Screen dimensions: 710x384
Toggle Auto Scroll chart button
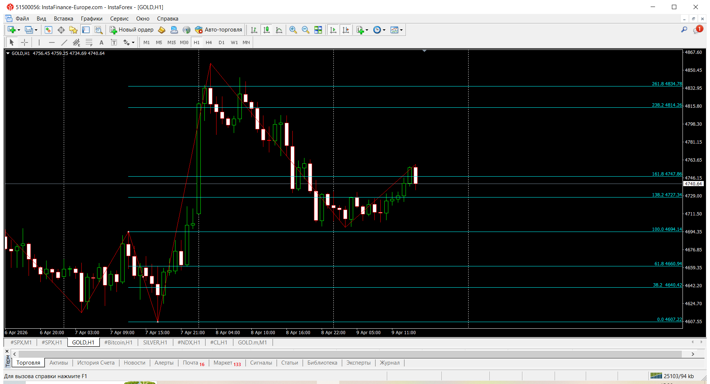[333, 30]
